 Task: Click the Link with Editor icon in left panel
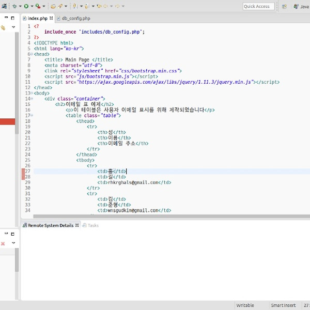(x=3, y=27)
